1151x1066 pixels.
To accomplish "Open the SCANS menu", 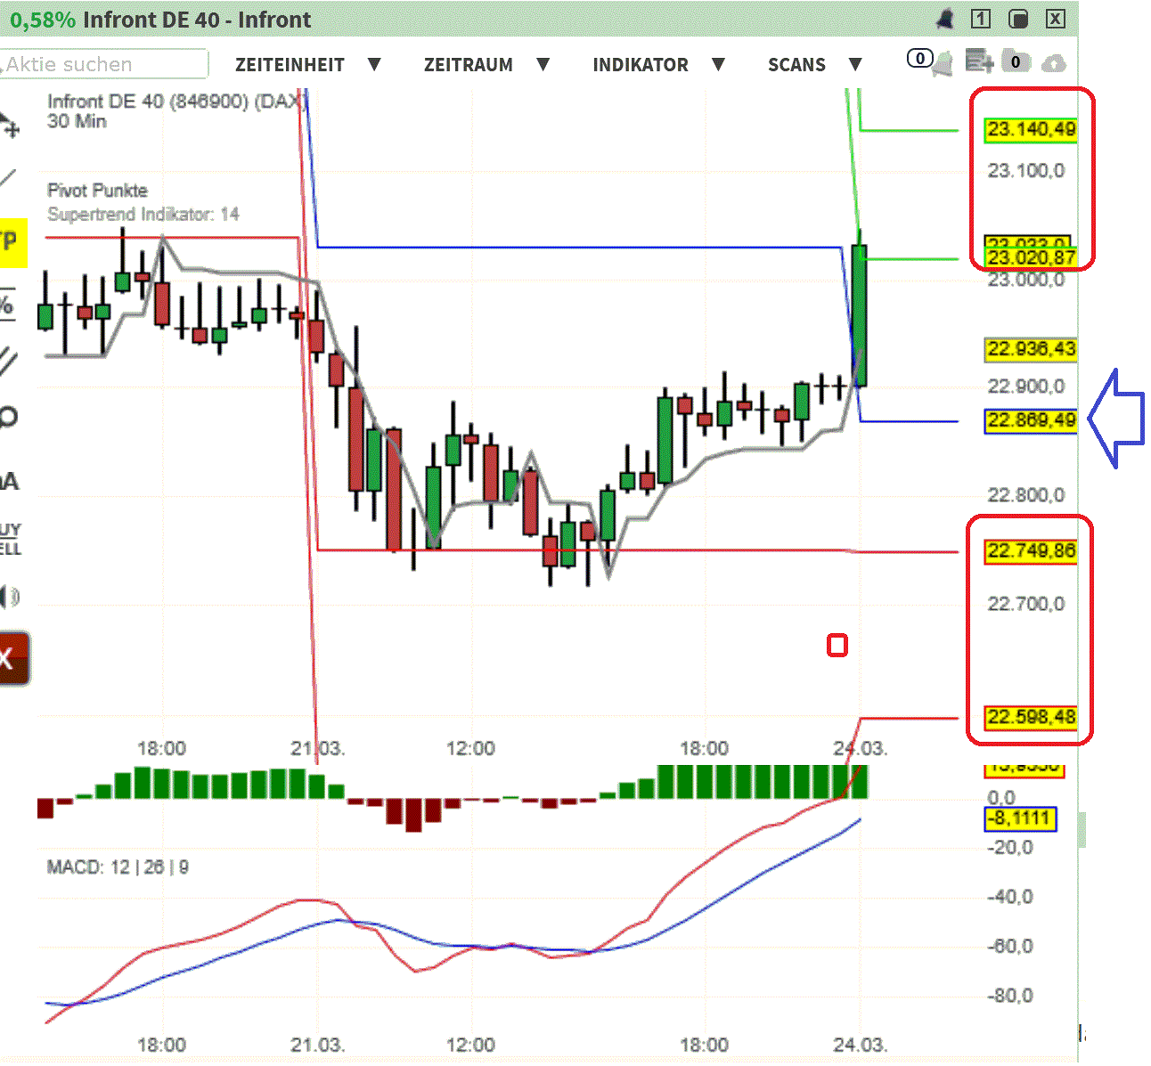I will [x=796, y=64].
